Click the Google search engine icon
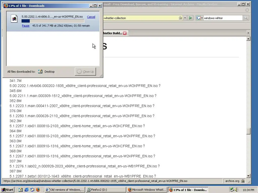Screen dimensions: 258x193 [199, 18]
